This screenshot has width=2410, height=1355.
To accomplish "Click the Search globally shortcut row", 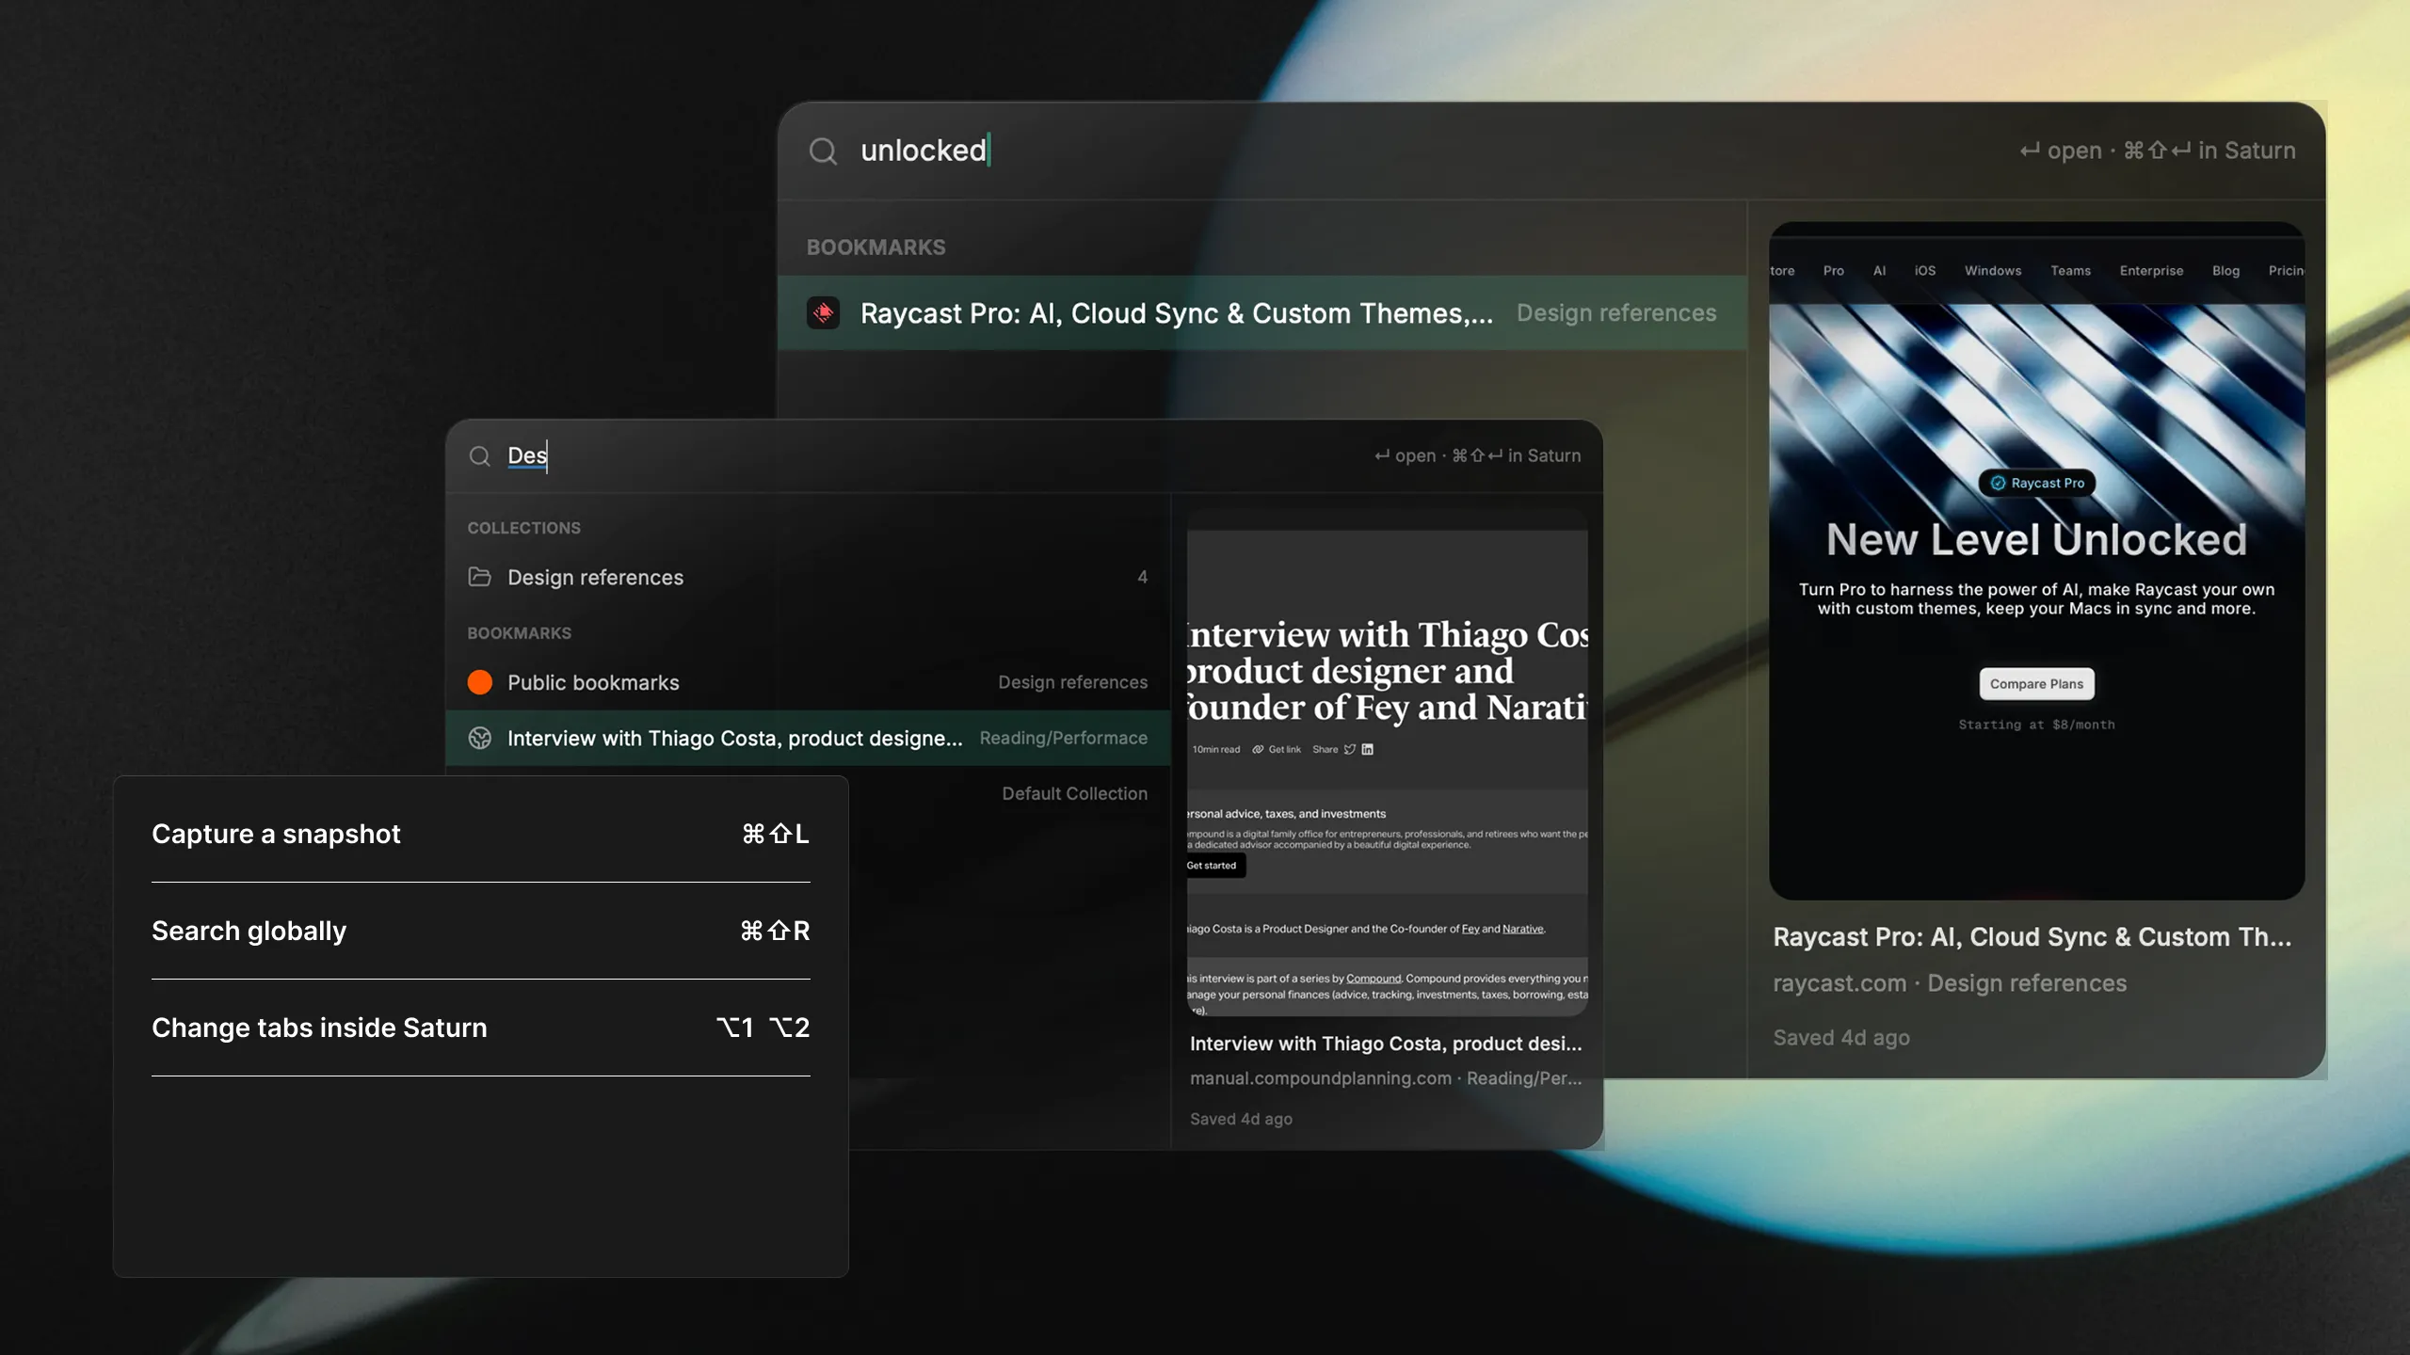I will tap(480, 931).
